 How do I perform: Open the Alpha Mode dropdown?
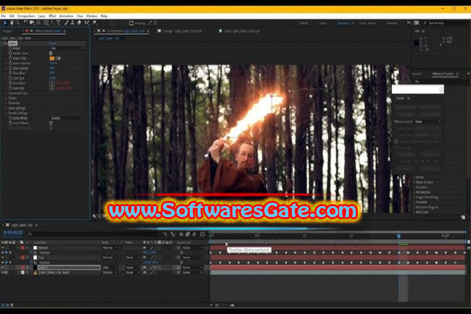tap(66, 118)
